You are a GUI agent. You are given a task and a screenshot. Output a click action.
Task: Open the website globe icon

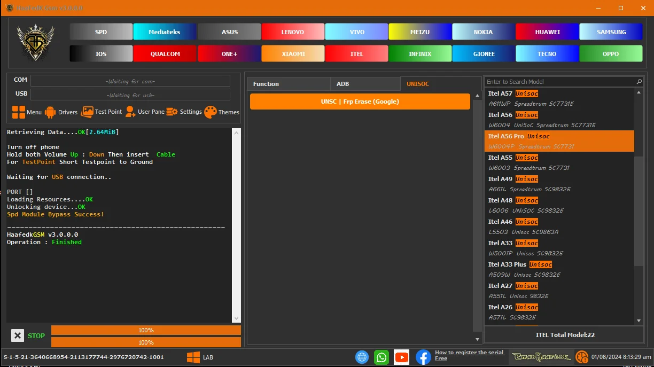click(x=362, y=357)
